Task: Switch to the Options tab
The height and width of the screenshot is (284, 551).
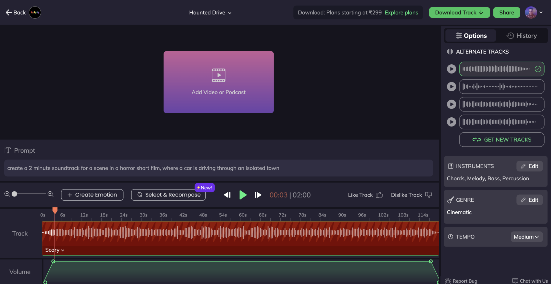Action: tap(470, 36)
